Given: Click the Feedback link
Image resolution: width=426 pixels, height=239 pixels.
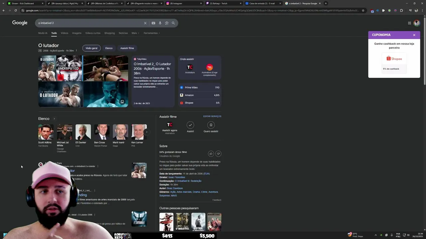Looking at the screenshot, I should coord(217,200).
